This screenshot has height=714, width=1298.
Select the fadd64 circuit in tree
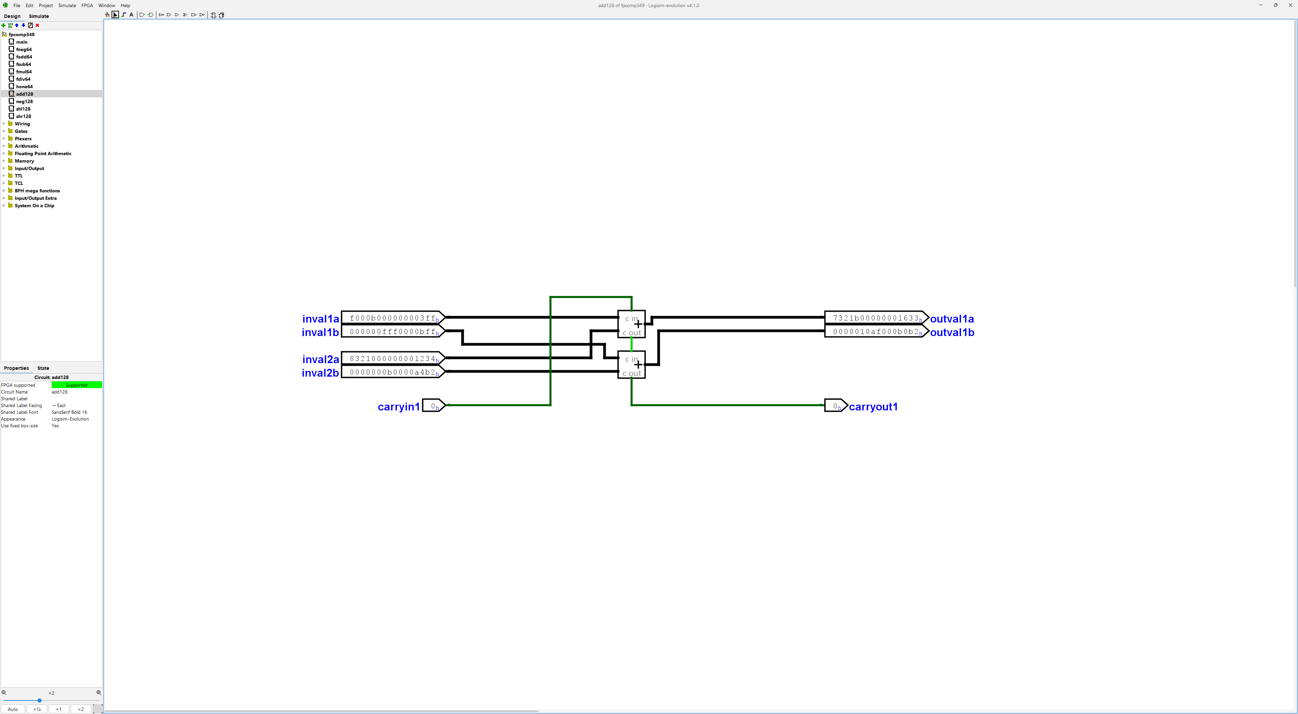coord(24,57)
